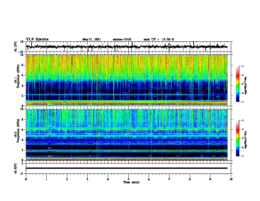Click the ch.1 PSD color bar
This screenshot has height=201, width=260.
(x=237, y=84)
